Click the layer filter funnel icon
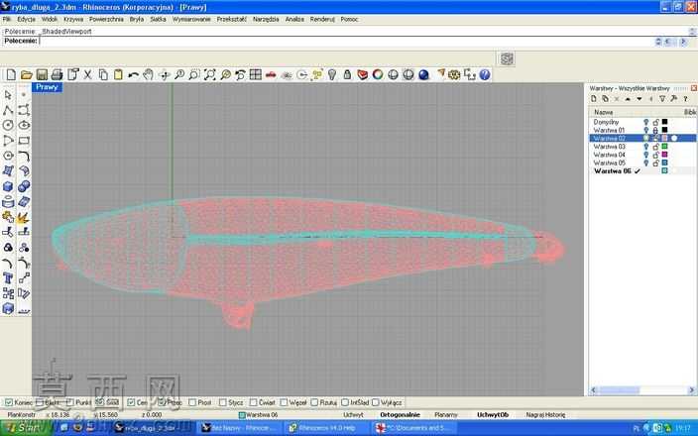This screenshot has height=436, width=698. pos(662,99)
